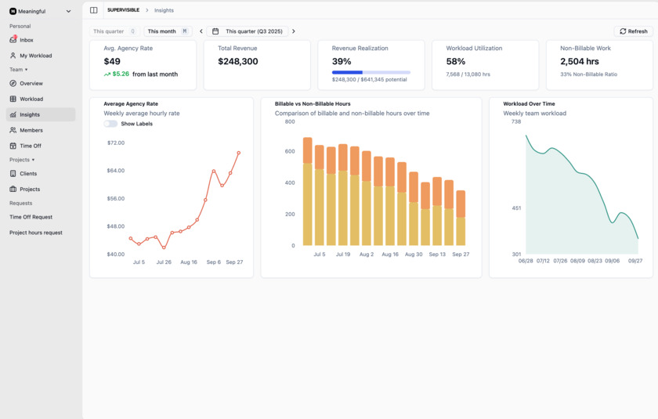This screenshot has height=419, width=658.
Task: Select the Workload grid icon
Action: click(13, 99)
